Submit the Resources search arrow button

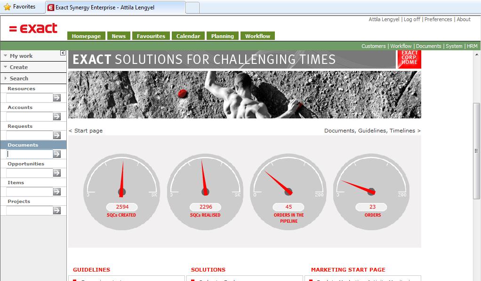57,98
